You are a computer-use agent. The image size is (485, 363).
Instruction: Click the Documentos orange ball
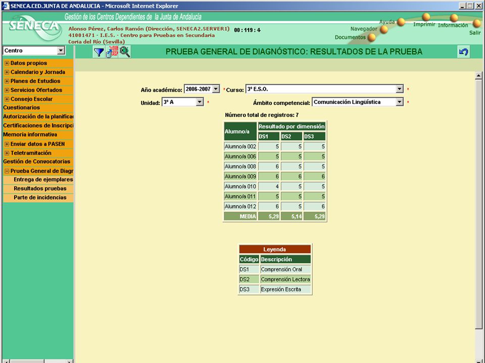pos(371,37)
